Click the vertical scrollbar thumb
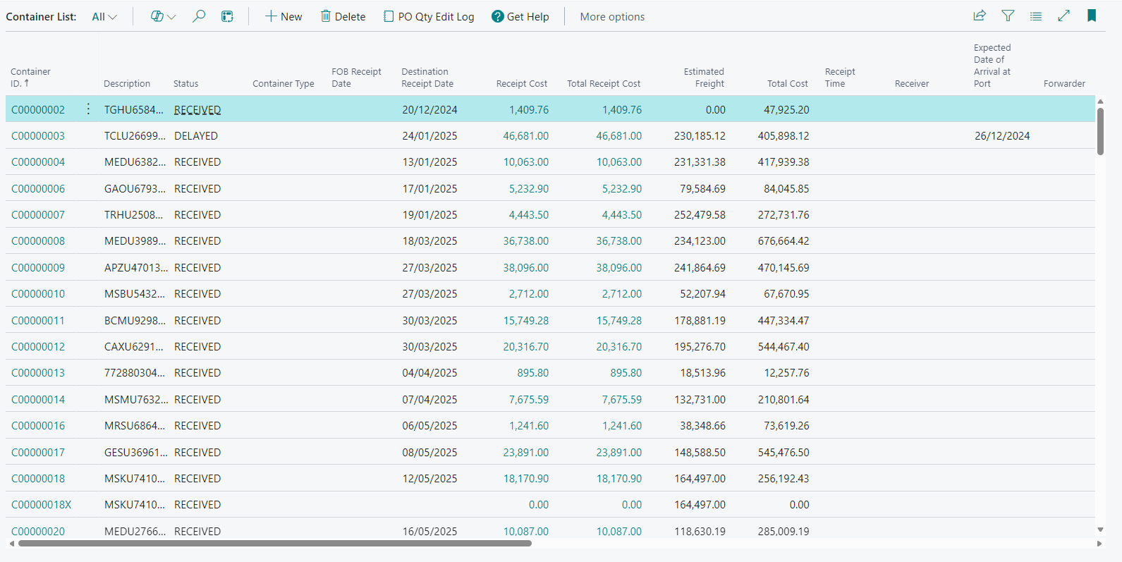Screen dimensions: 1122x562 (1100, 131)
